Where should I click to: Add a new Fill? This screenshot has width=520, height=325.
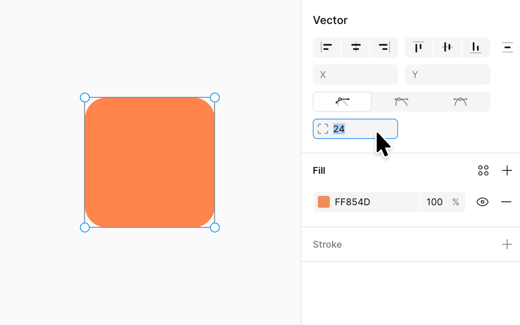pyautogui.click(x=507, y=171)
